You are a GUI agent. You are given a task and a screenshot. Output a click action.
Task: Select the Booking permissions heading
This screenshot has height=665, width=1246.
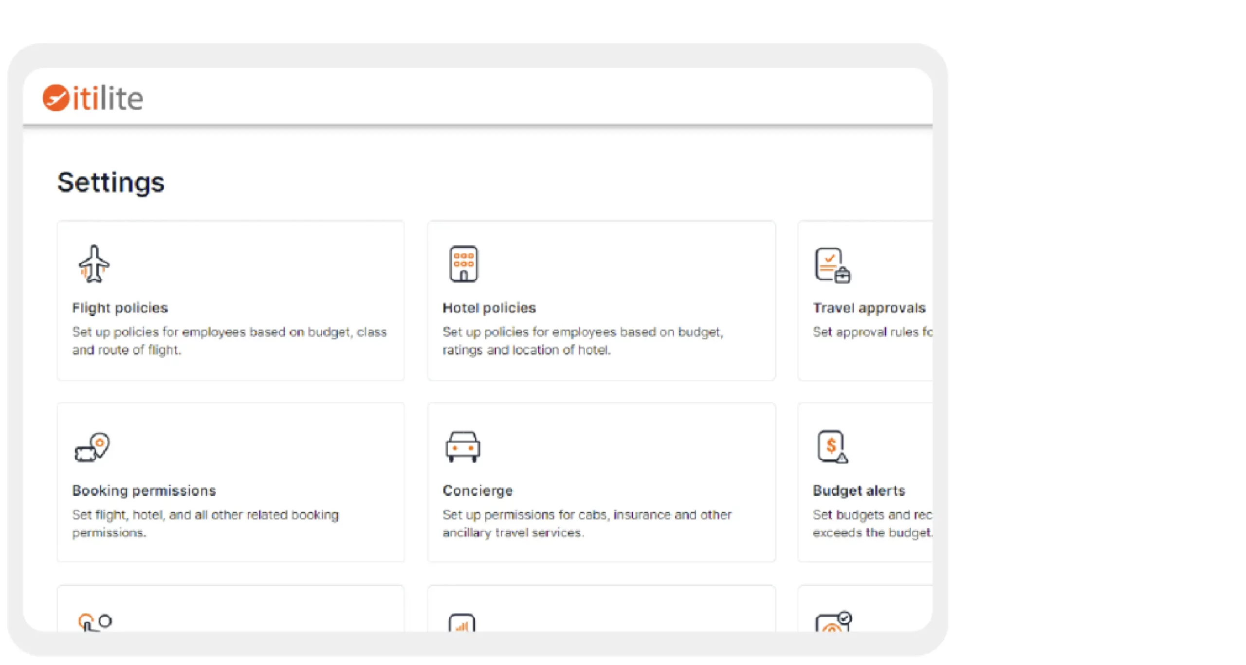[144, 490]
